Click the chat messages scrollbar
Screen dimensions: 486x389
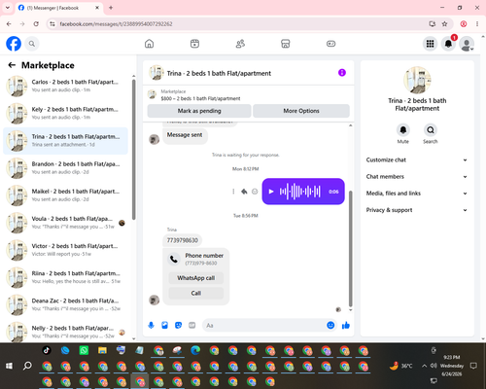tap(350, 249)
